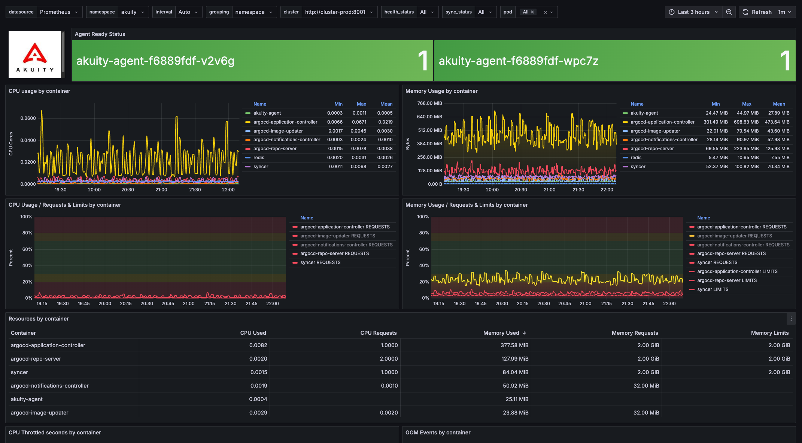Toggle redis series in CPU usage legend
Image resolution: width=802 pixels, height=443 pixels.
click(259, 158)
